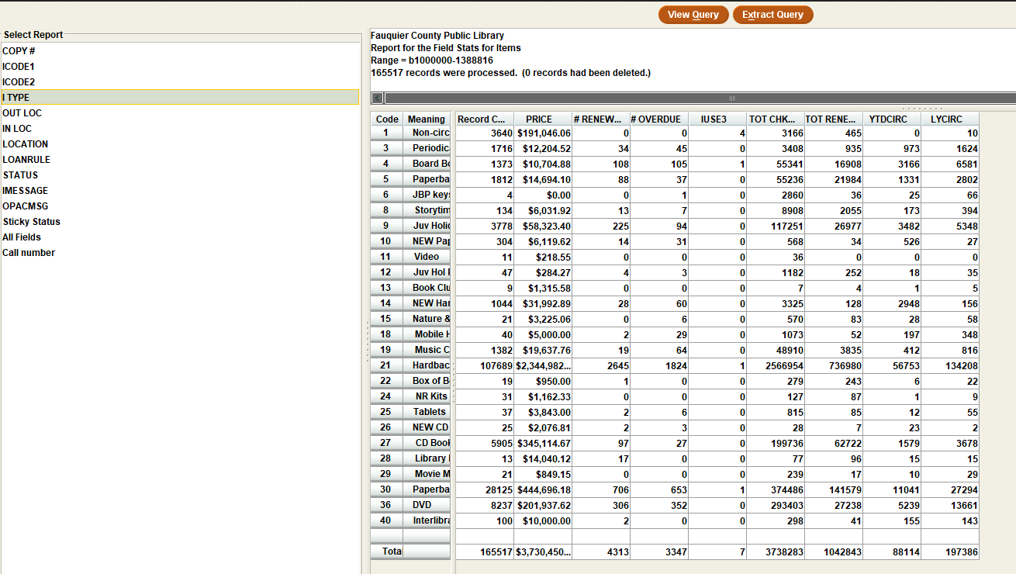Click the horizontal scrollbar track above the table
1016x574 pixels.
coord(698,98)
